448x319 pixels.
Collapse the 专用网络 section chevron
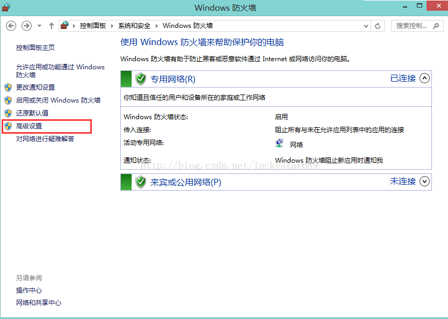click(x=424, y=78)
